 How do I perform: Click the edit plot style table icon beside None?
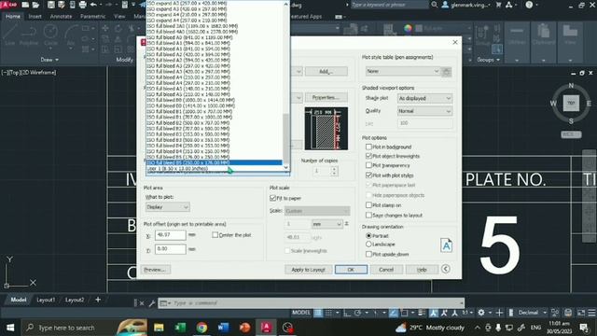click(x=447, y=71)
